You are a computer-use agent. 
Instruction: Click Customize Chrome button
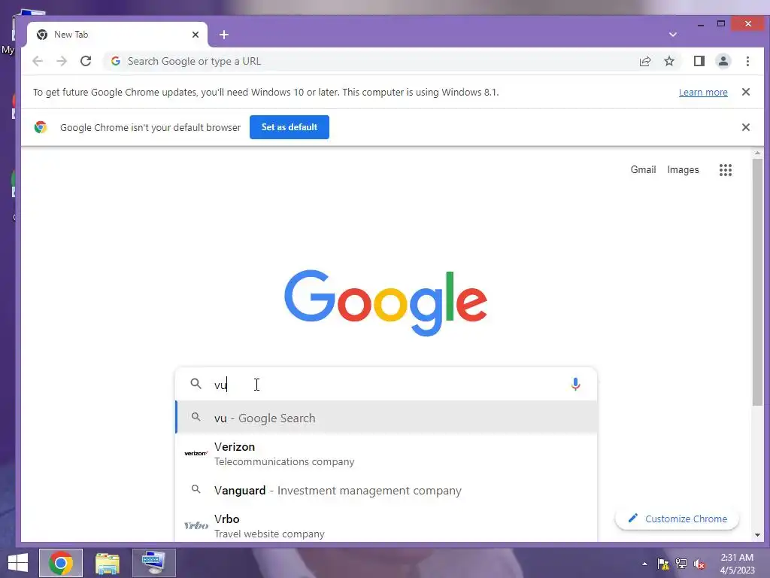click(677, 519)
